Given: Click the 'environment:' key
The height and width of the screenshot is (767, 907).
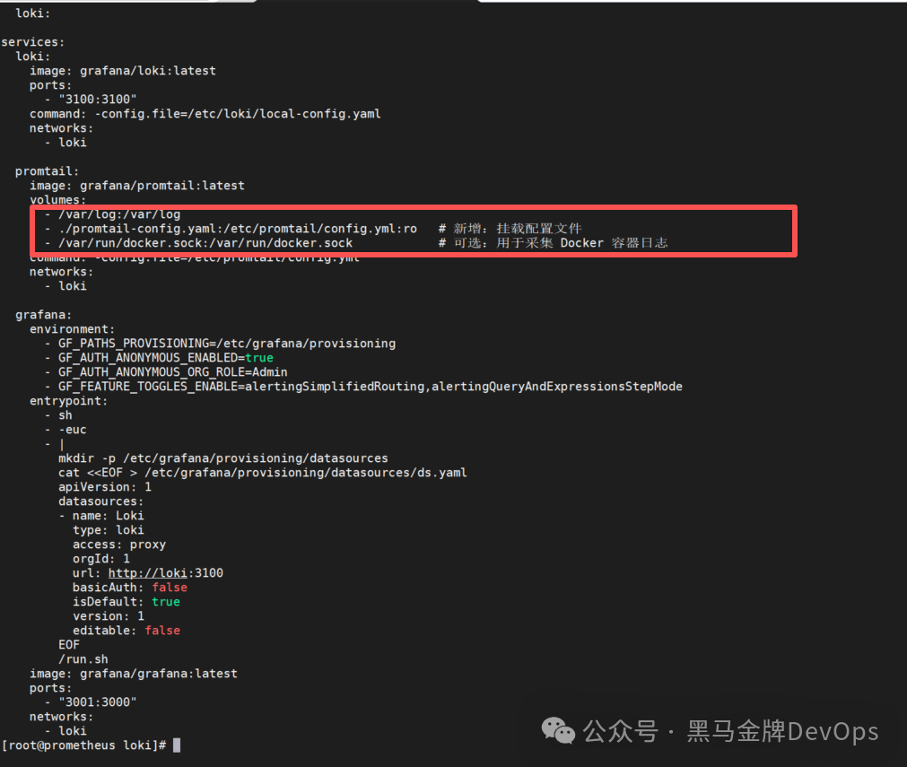Looking at the screenshot, I should pyautogui.click(x=73, y=329).
